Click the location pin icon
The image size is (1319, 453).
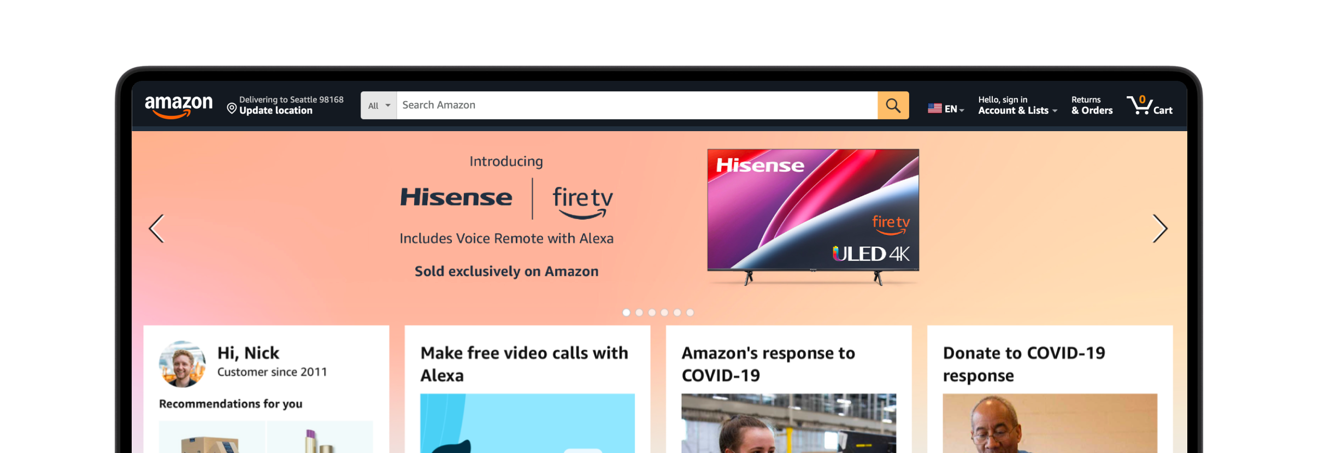tap(232, 109)
